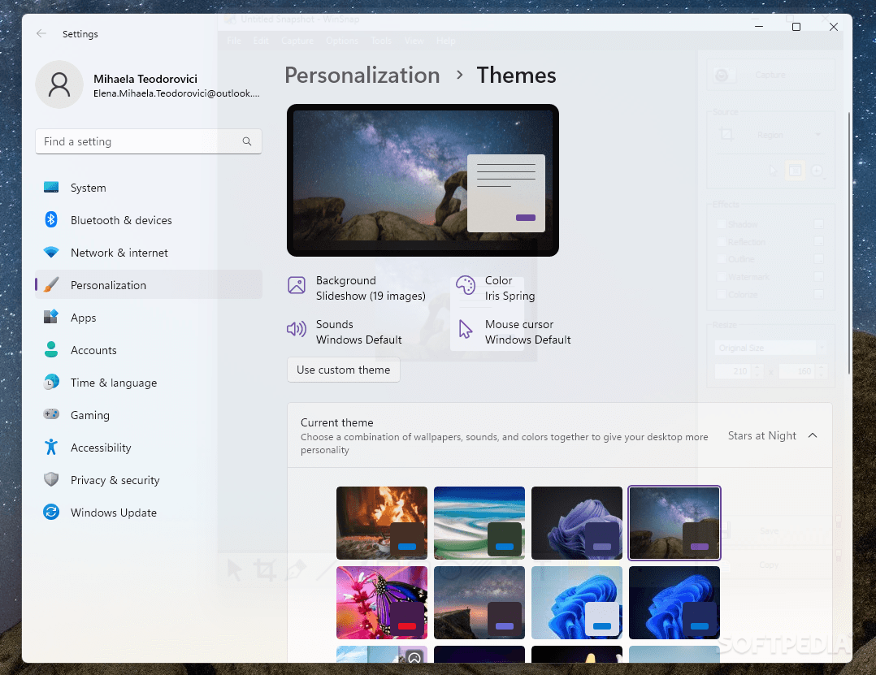Screen dimensions: 876x675
Task: Open the System settings category
Action: pos(149,188)
